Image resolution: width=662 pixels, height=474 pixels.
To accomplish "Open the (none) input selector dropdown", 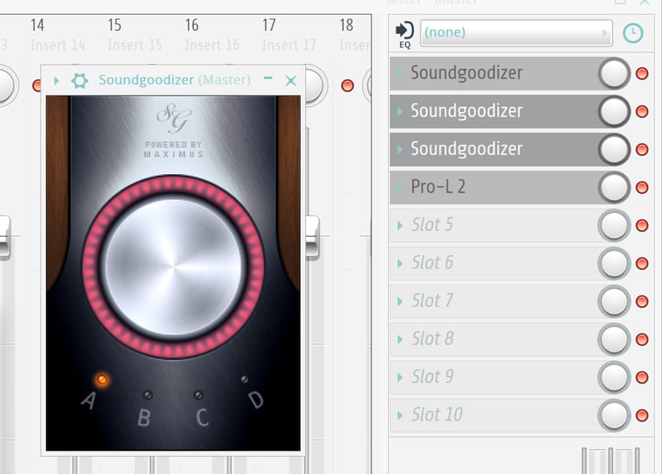I will coord(516,33).
